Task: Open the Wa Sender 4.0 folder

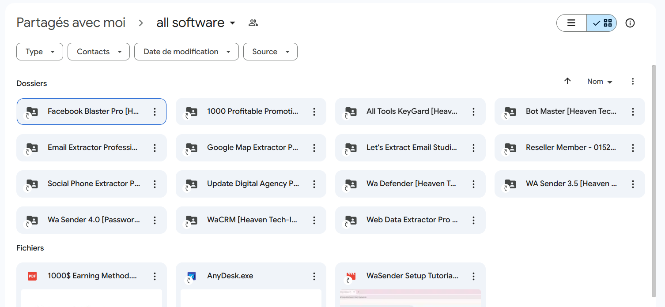Action: (91, 220)
